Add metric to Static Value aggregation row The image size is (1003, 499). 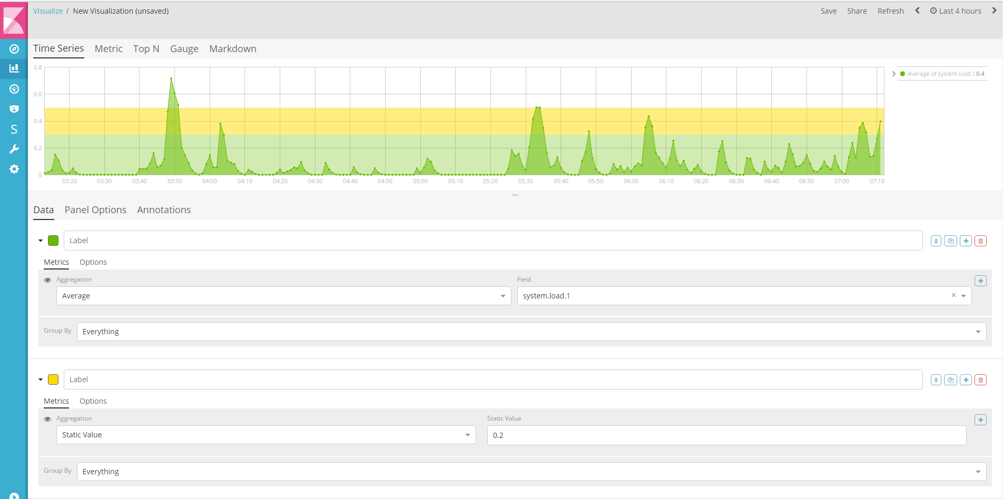pyautogui.click(x=980, y=420)
